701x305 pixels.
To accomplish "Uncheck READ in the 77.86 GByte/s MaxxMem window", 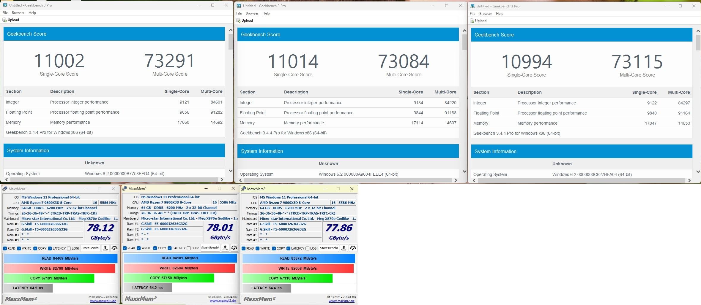I will coord(244,248).
